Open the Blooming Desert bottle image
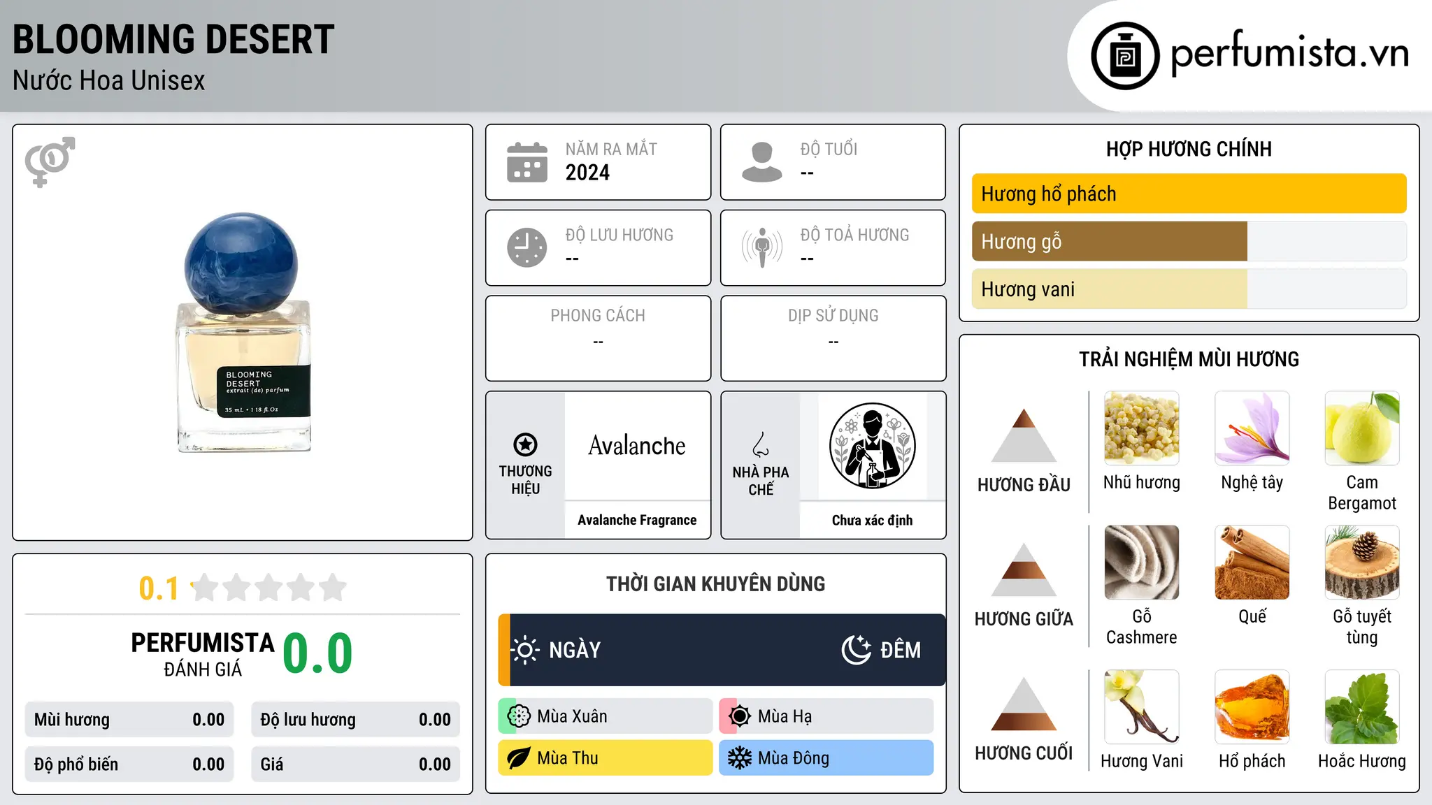 [x=243, y=333]
